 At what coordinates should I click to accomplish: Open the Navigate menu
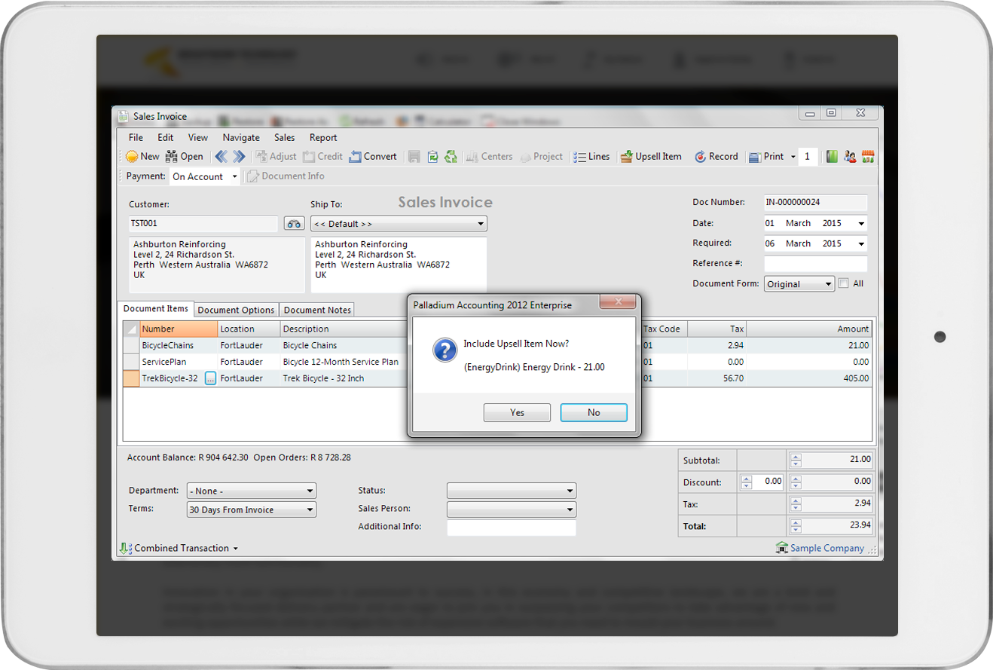(x=241, y=138)
